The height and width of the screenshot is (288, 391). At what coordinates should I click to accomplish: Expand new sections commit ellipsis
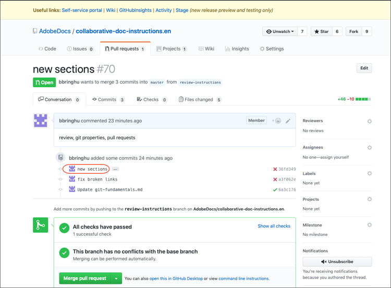(115, 169)
